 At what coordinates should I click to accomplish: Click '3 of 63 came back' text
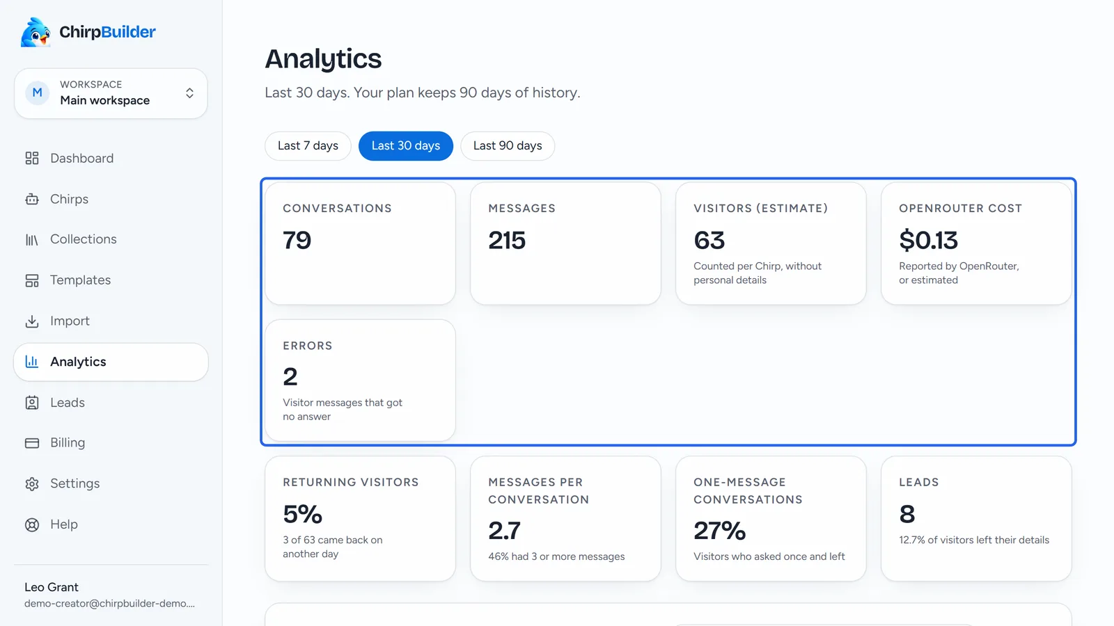(x=333, y=547)
